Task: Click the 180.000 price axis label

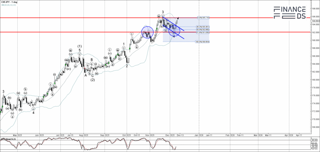Action: coord(316,80)
